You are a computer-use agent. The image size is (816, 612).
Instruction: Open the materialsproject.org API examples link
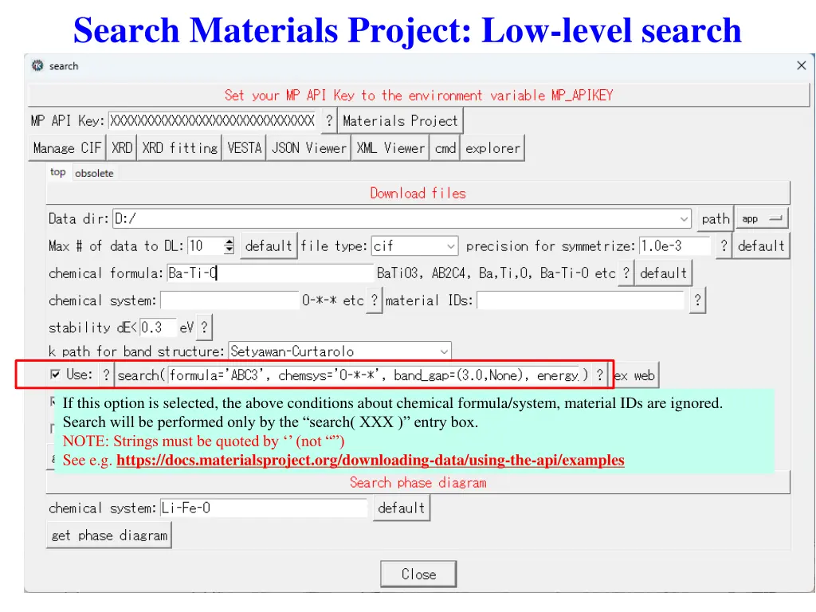[x=370, y=460]
